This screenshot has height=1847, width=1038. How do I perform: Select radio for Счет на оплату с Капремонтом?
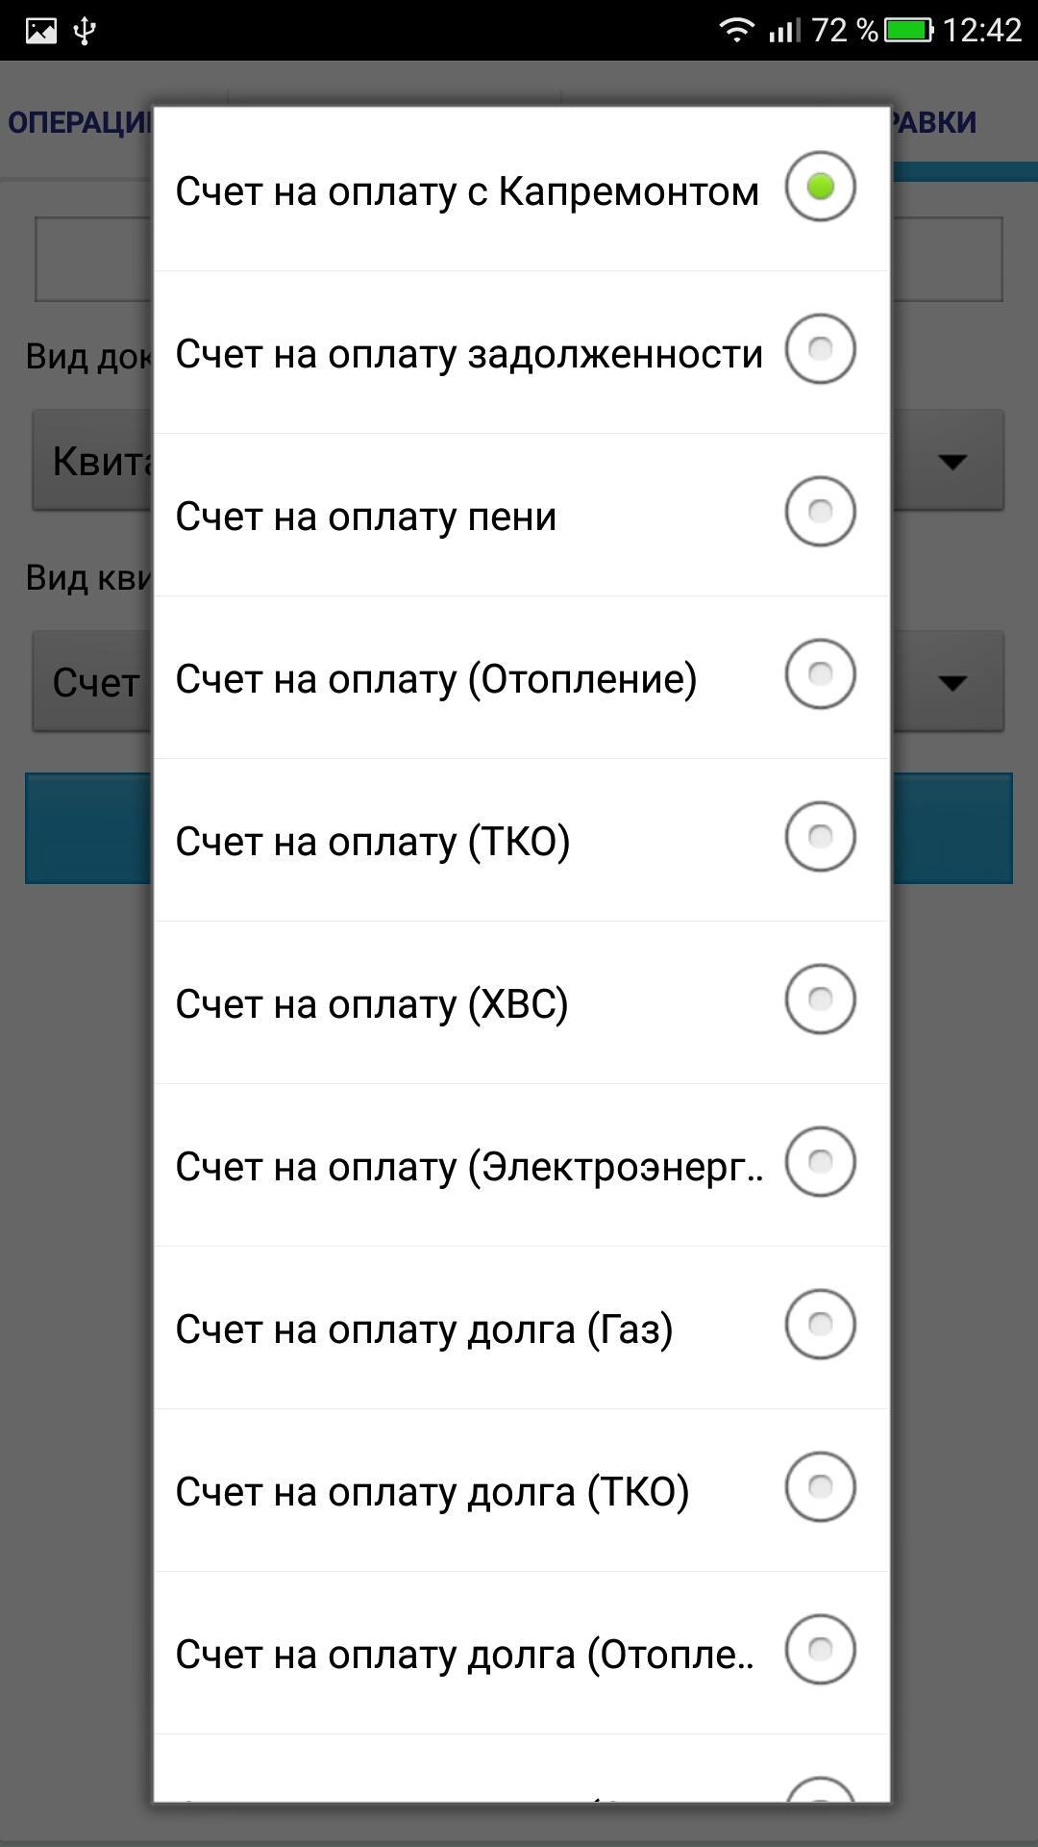click(x=820, y=188)
